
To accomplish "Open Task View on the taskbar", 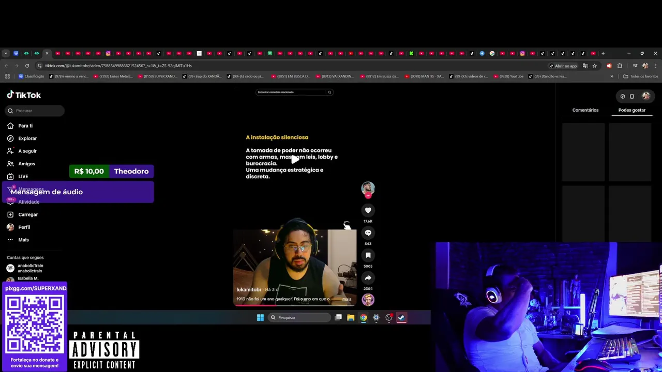I will 338,318.
